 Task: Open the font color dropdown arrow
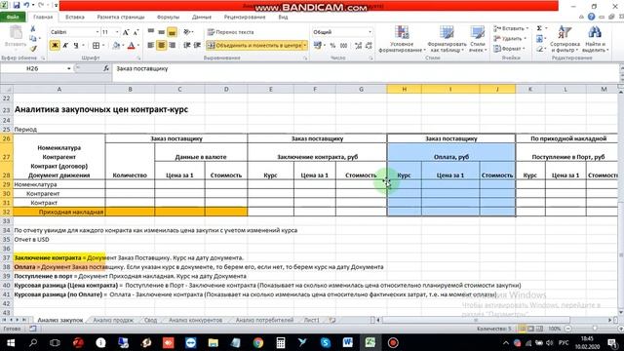(x=138, y=46)
